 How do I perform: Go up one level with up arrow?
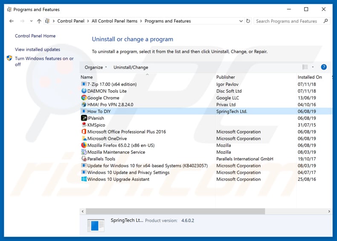pyautogui.click(x=39, y=21)
